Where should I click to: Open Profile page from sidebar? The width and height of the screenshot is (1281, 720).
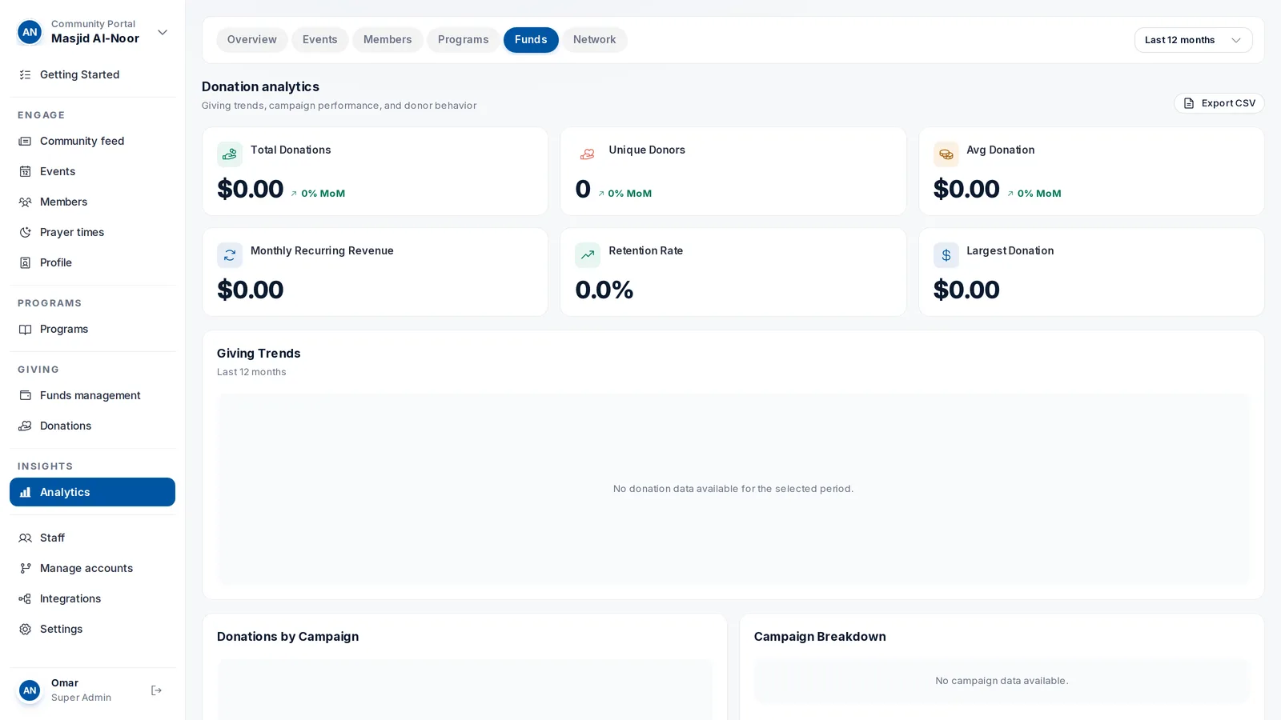point(92,262)
